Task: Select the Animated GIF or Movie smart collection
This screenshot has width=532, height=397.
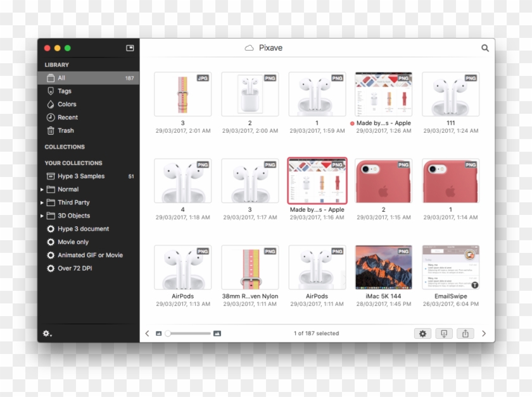Action: click(x=90, y=255)
